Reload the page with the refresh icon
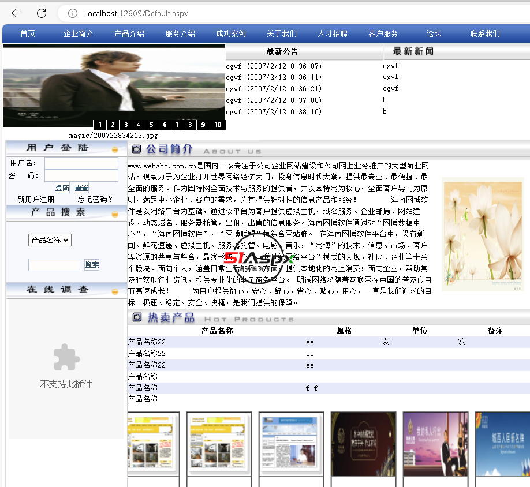530x487 pixels. point(42,13)
